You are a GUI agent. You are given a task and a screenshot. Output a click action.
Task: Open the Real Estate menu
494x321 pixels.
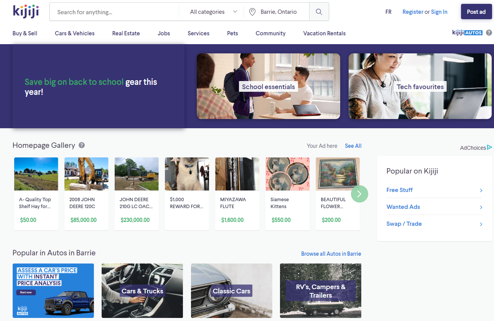pyautogui.click(x=126, y=33)
